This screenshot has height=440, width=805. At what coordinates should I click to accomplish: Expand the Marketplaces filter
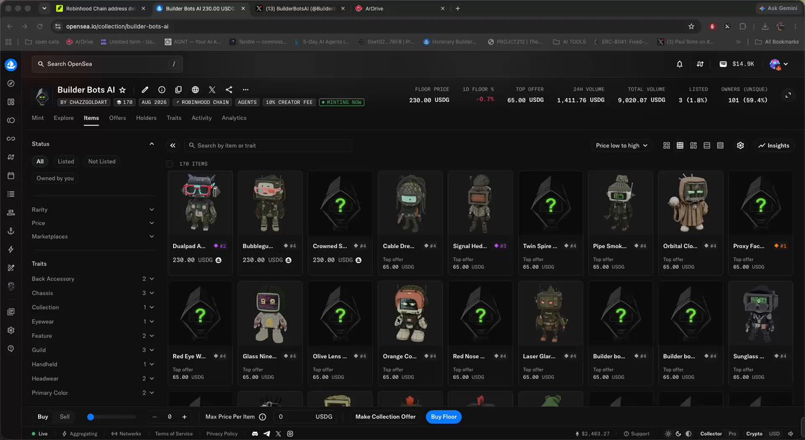click(93, 237)
